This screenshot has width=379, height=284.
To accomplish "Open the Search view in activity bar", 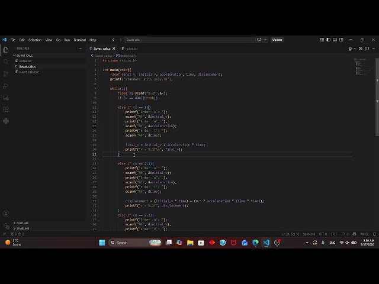I will point(6,62).
